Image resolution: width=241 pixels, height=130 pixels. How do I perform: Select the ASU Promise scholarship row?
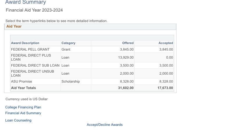coord(92,81)
